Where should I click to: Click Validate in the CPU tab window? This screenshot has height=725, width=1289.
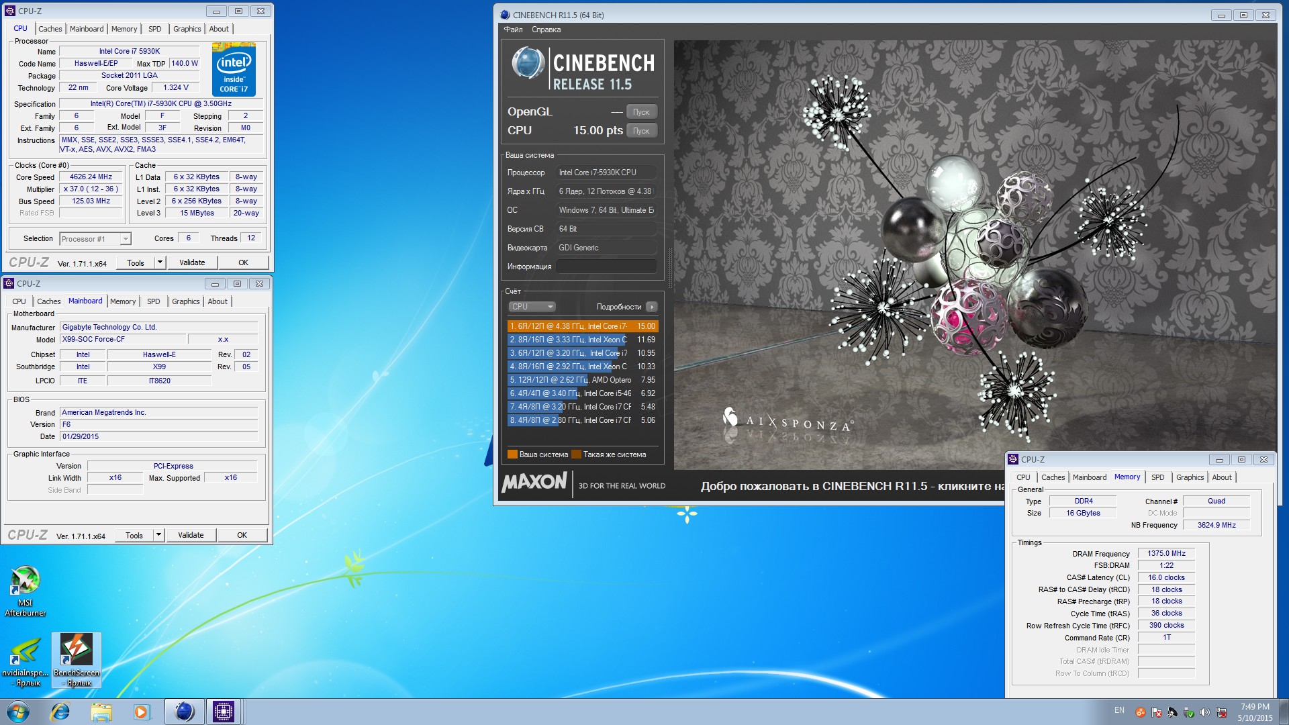(192, 262)
